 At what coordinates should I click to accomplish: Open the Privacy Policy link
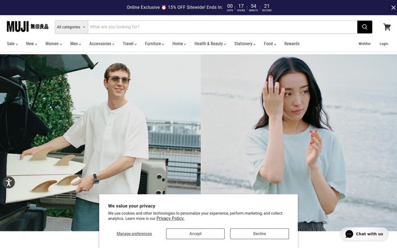click(x=170, y=218)
